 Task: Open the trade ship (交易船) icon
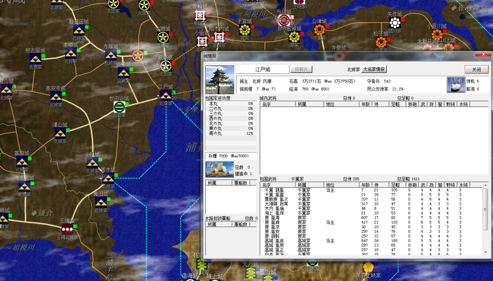coord(456,85)
